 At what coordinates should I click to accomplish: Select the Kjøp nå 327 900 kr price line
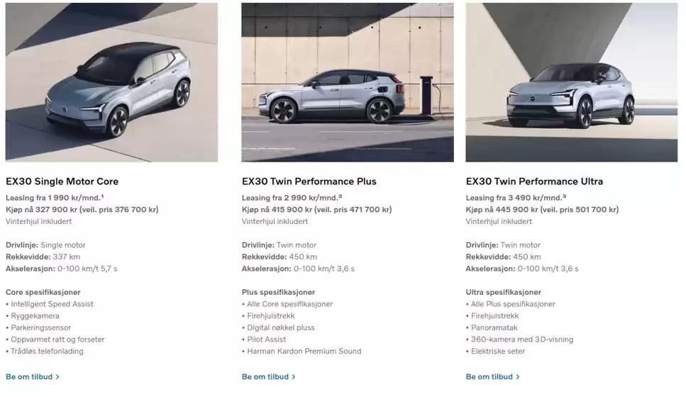click(x=82, y=209)
